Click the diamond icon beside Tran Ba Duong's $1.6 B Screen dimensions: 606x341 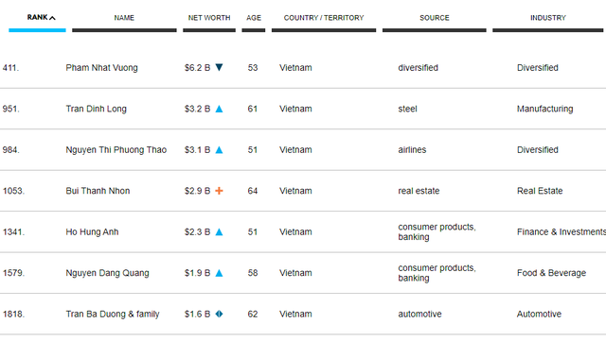coord(219,314)
